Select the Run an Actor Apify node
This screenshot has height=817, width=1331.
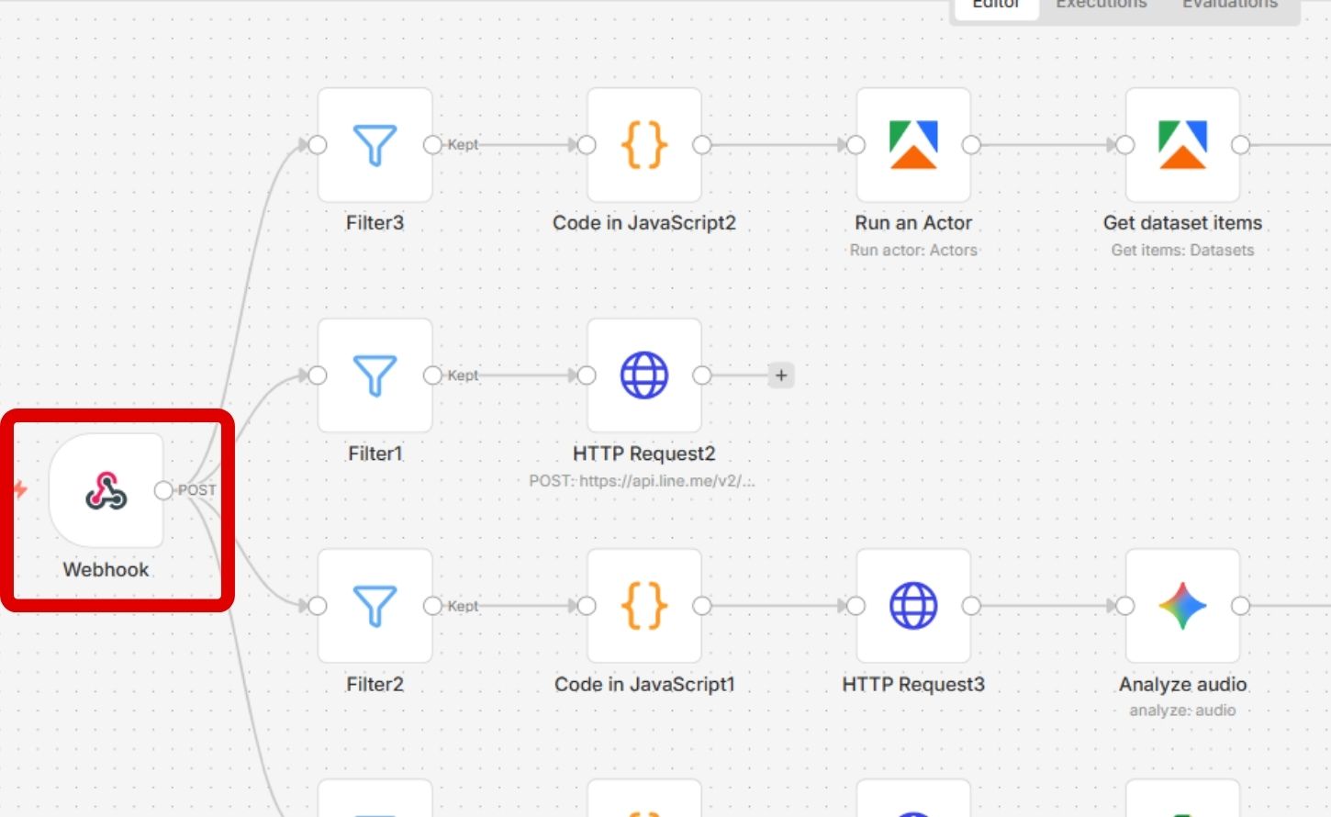pos(913,144)
